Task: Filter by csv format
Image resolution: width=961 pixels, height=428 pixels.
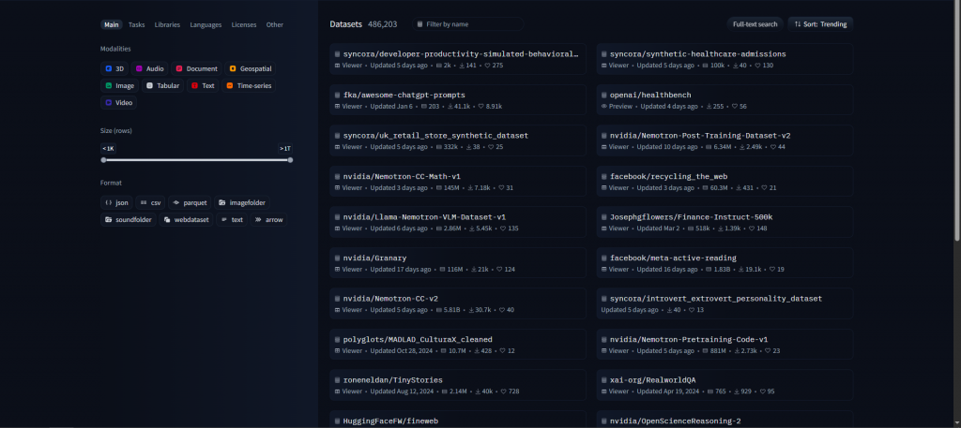Action: pos(150,202)
